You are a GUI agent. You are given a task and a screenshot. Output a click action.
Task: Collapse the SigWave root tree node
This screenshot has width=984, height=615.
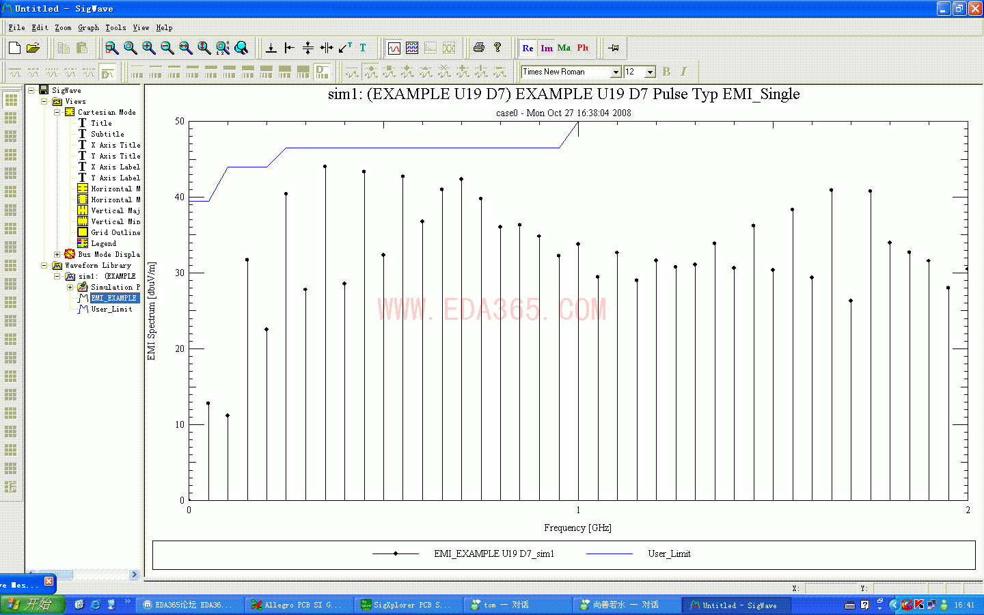coord(31,90)
